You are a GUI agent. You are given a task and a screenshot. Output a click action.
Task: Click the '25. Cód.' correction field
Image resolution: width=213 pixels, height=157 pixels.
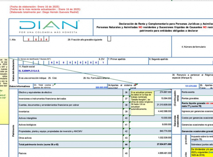point(53,78)
